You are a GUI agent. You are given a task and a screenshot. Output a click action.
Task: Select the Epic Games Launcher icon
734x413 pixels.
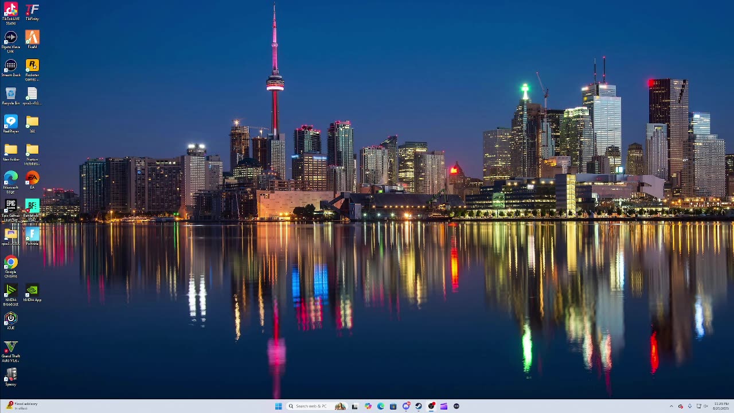click(11, 211)
